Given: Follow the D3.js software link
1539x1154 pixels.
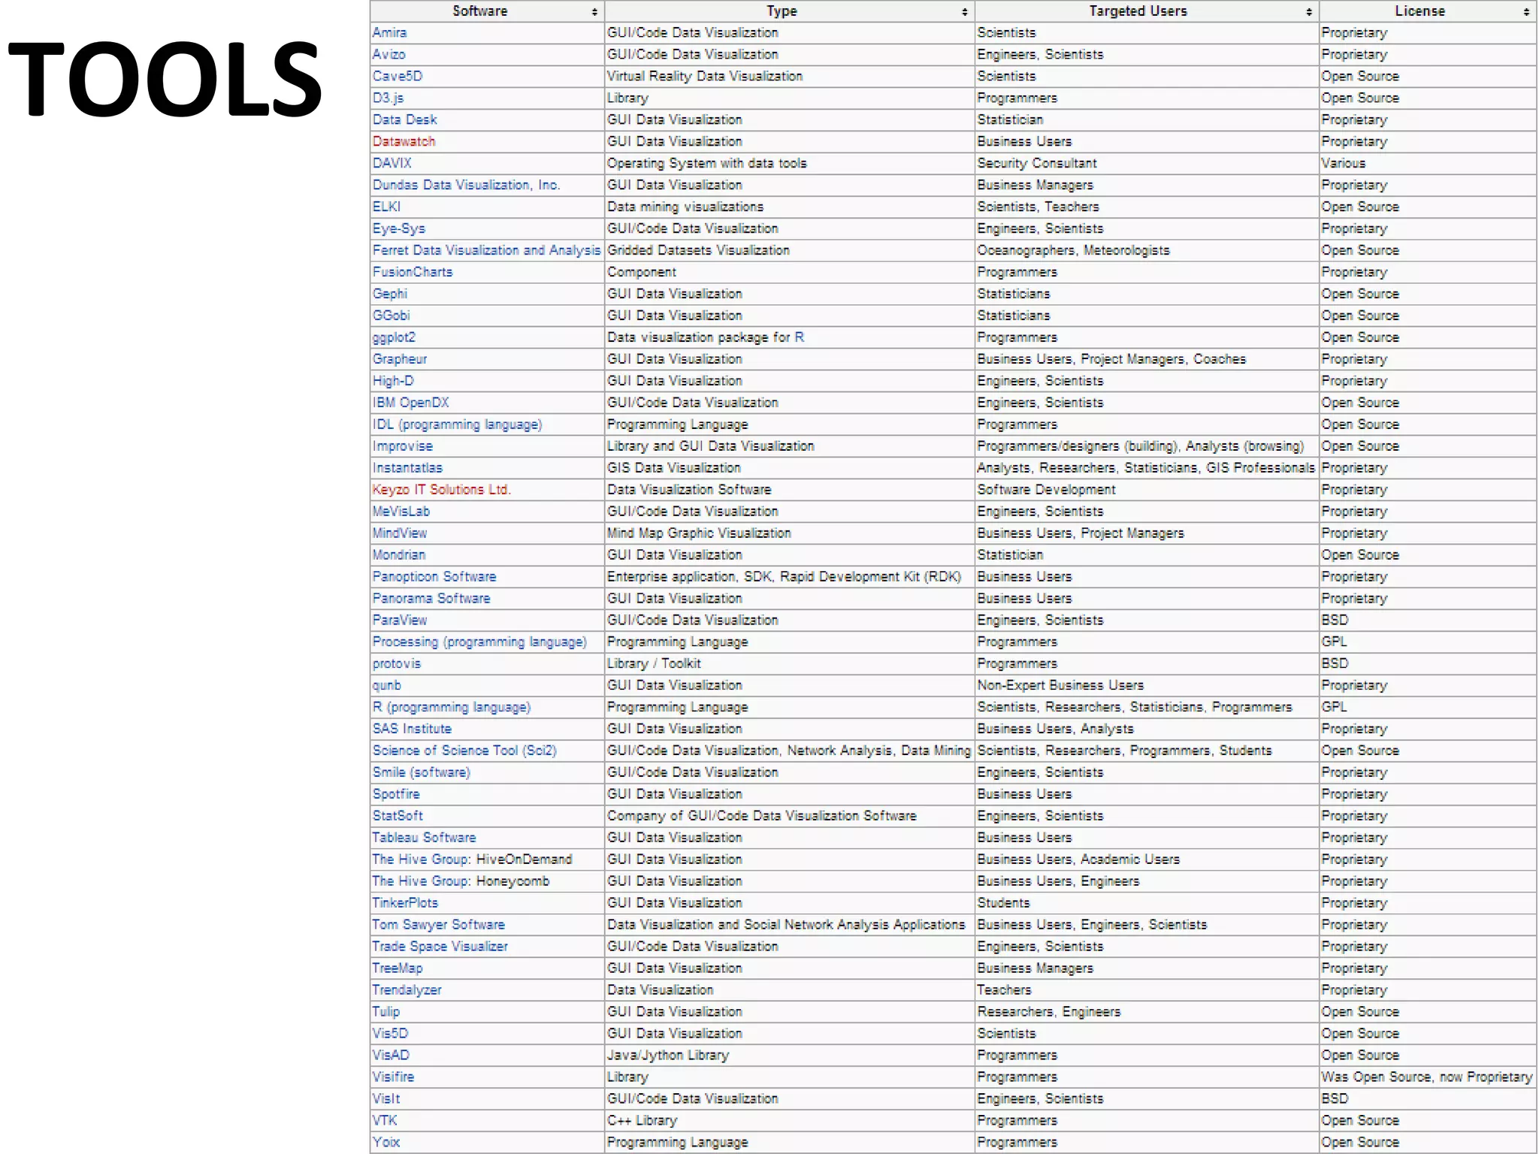Looking at the screenshot, I should point(388,98).
